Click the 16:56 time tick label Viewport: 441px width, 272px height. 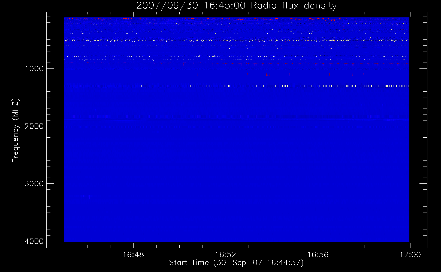coord(318,255)
